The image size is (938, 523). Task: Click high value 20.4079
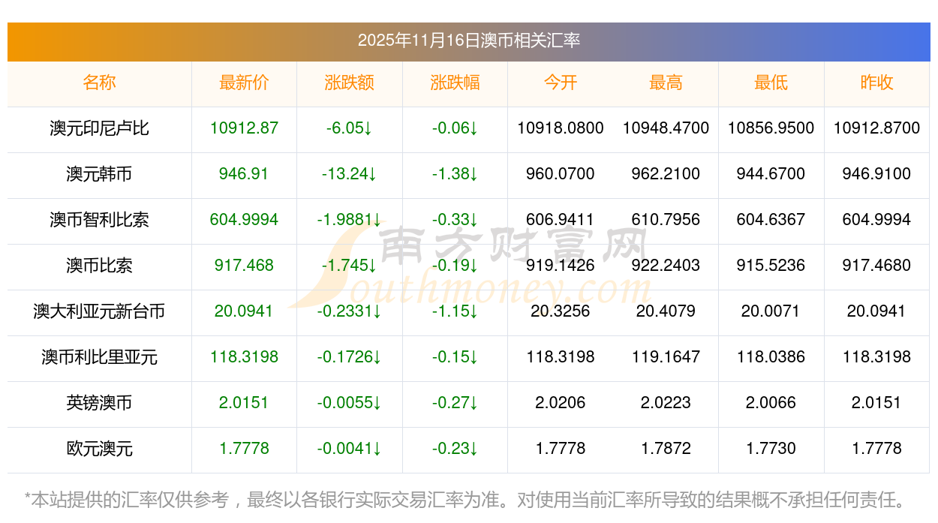[x=666, y=311]
